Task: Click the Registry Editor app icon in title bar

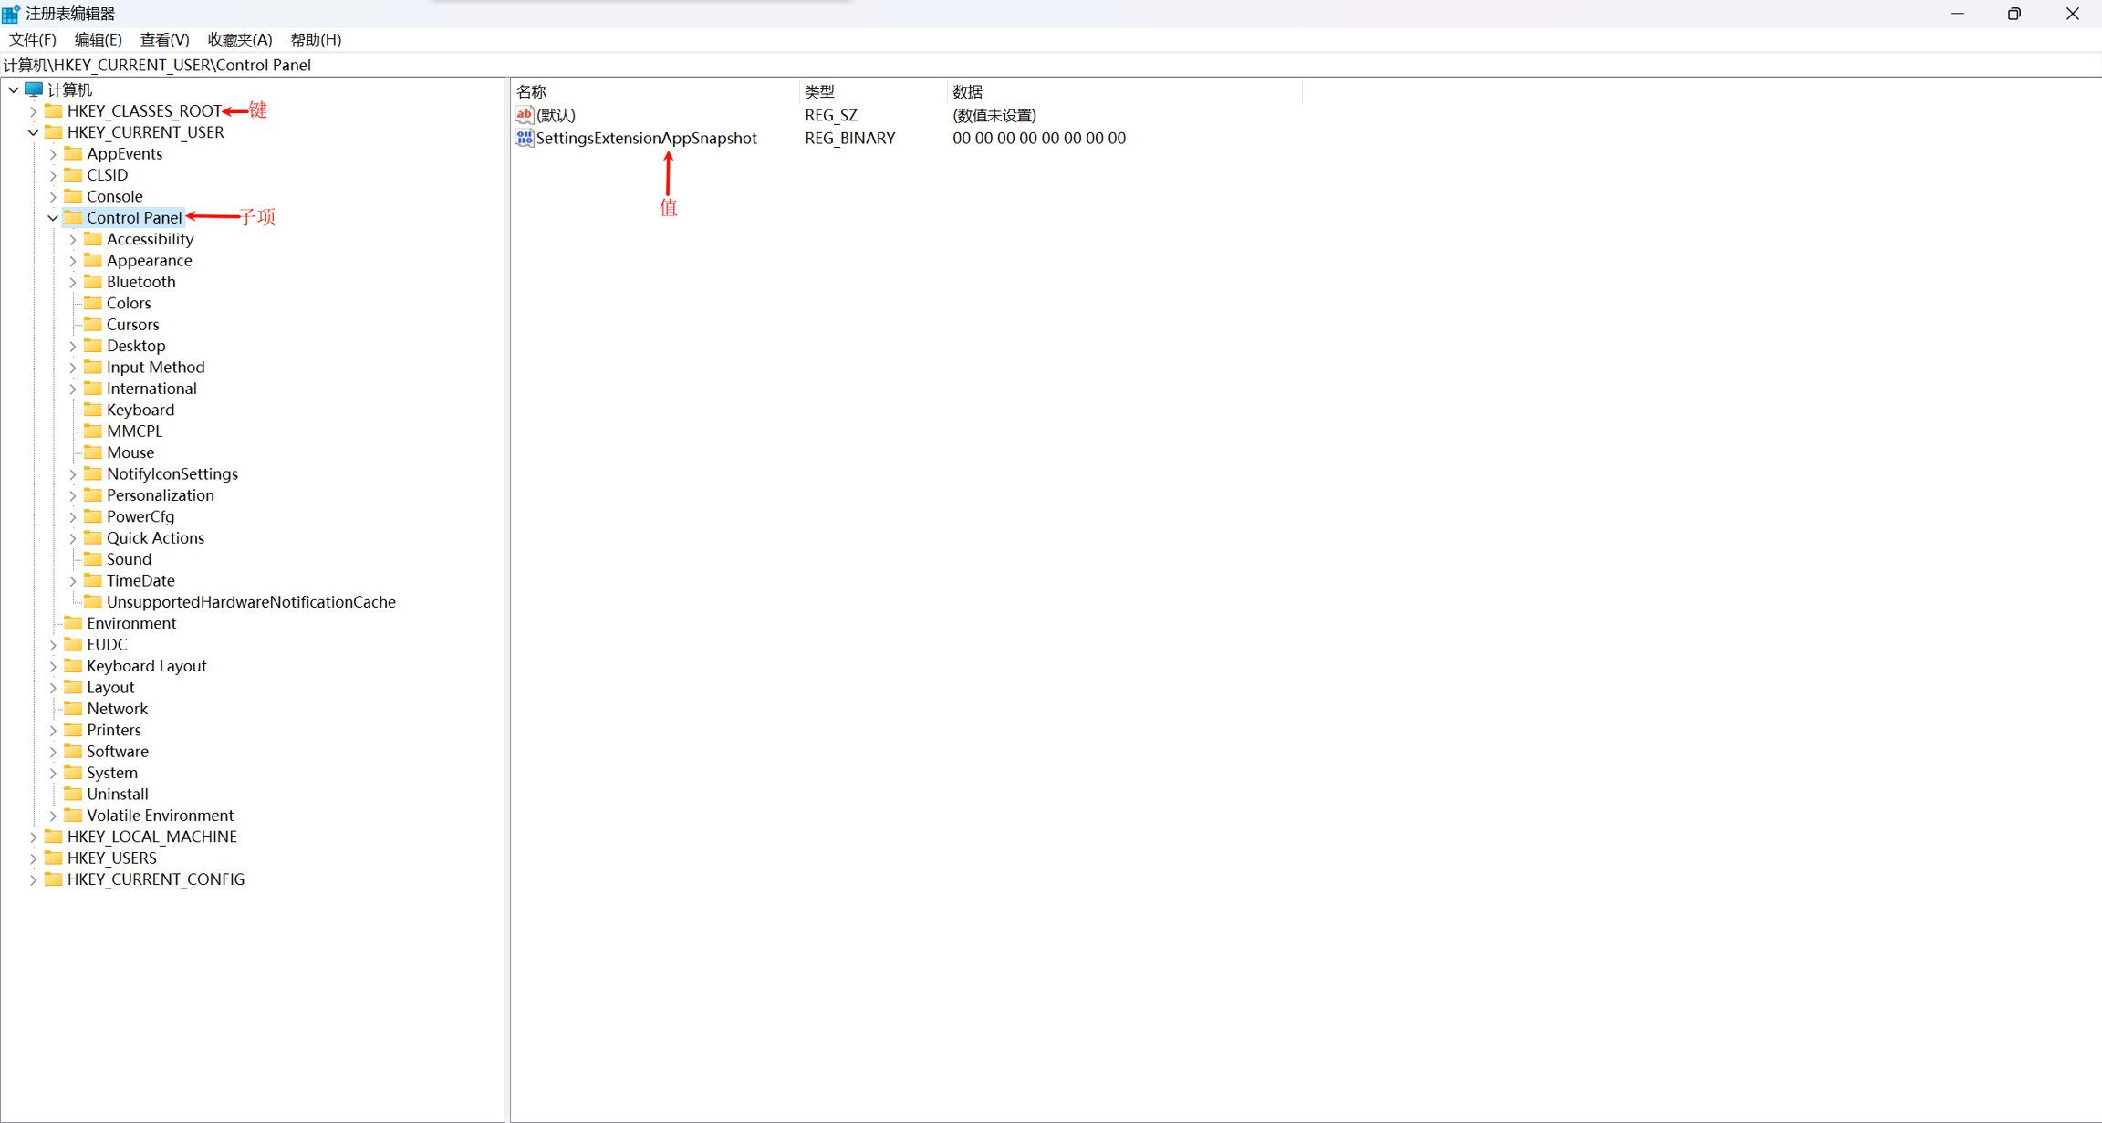Action: click(x=11, y=14)
